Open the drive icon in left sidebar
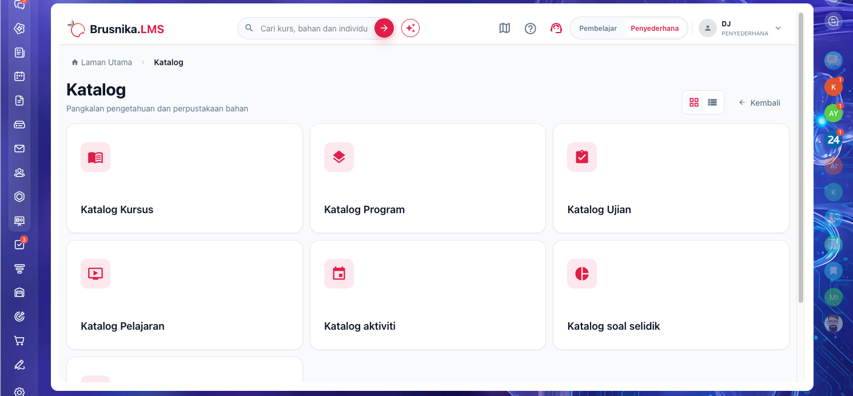Screen dimensions: 853x396 tap(19, 125)
